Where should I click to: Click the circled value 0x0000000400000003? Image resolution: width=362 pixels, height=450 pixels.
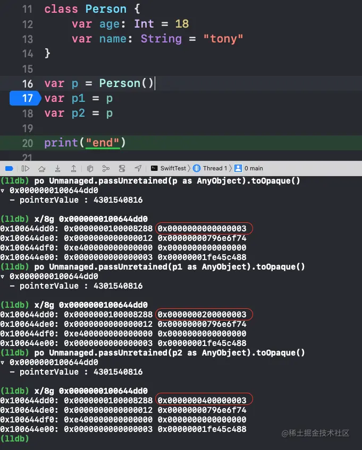point(202,400)
